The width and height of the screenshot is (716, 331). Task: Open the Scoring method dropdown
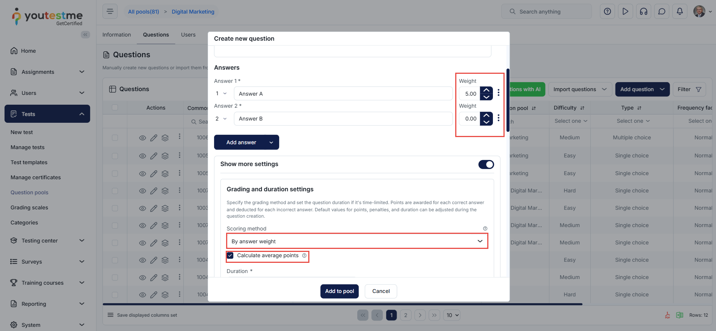357,241
